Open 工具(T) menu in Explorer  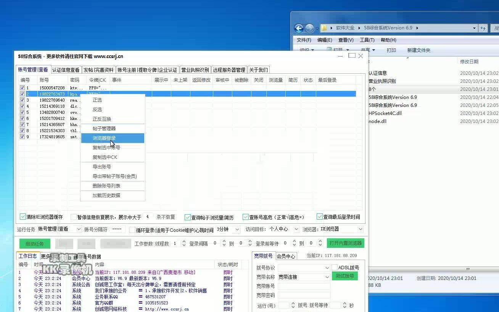367,40
